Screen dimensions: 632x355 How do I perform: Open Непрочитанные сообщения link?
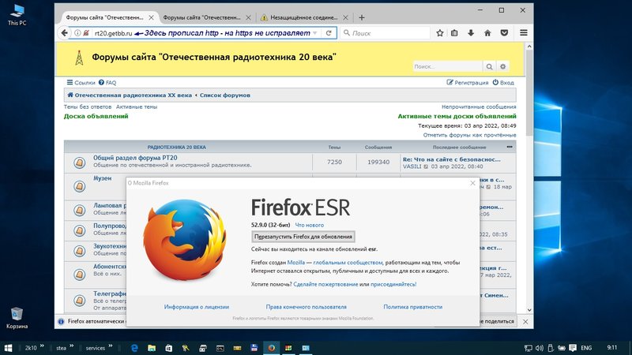pos(479,107)
